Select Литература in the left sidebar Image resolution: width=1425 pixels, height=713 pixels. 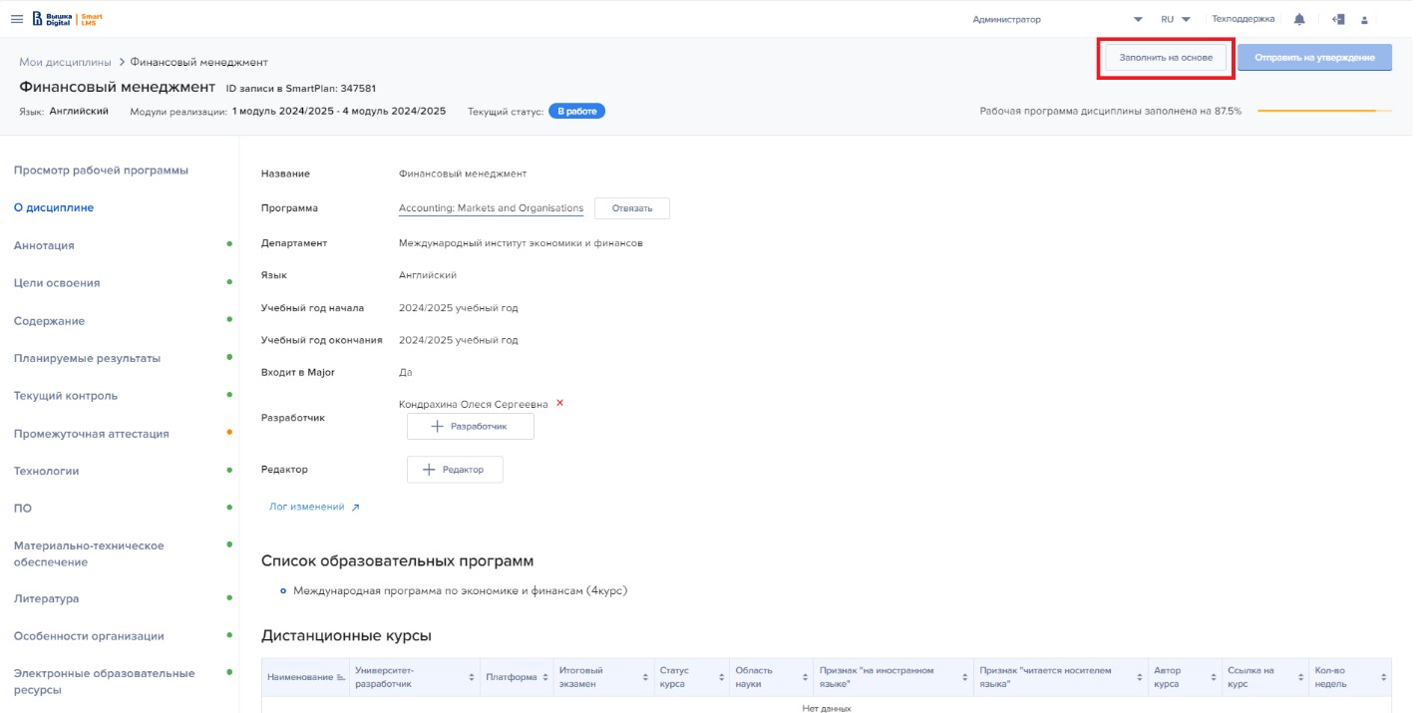46,598
